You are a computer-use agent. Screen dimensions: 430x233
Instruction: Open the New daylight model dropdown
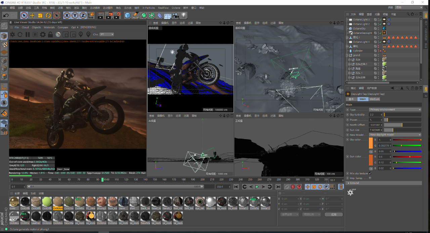[x=395, y=135]
